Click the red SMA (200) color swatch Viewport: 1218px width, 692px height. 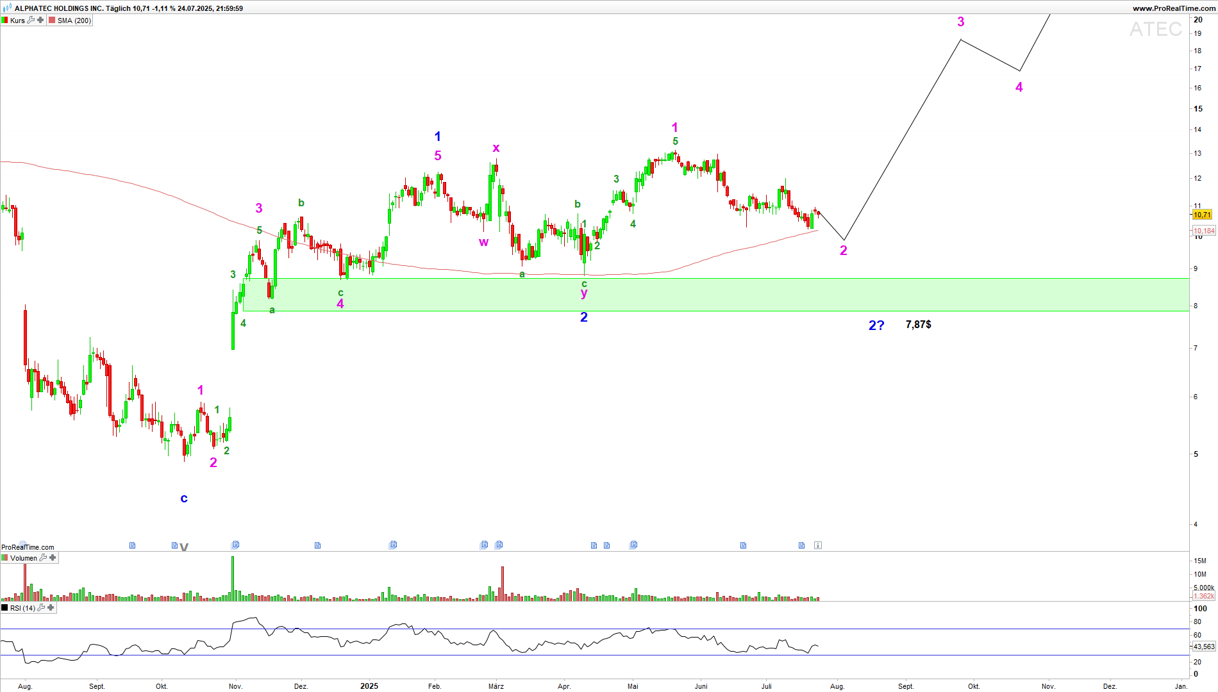pos(52,21)
